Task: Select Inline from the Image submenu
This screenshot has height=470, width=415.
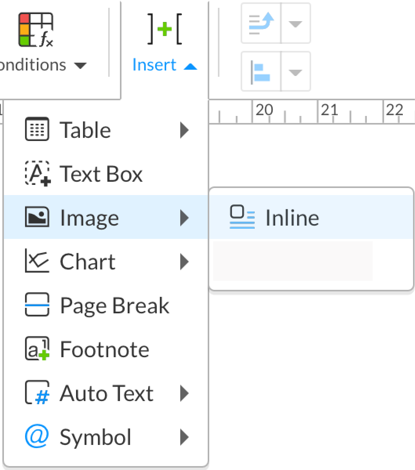Action: pyautogui.click(x=292, y=218)
